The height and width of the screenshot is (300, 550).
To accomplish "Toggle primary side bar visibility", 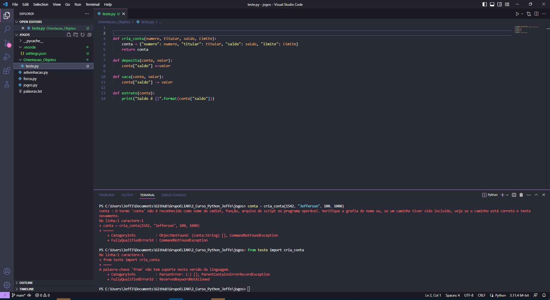I will (x=485, y=4).
